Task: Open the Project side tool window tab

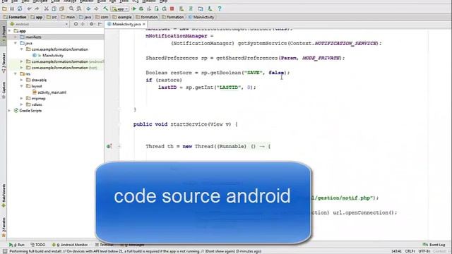Action: 4,34
